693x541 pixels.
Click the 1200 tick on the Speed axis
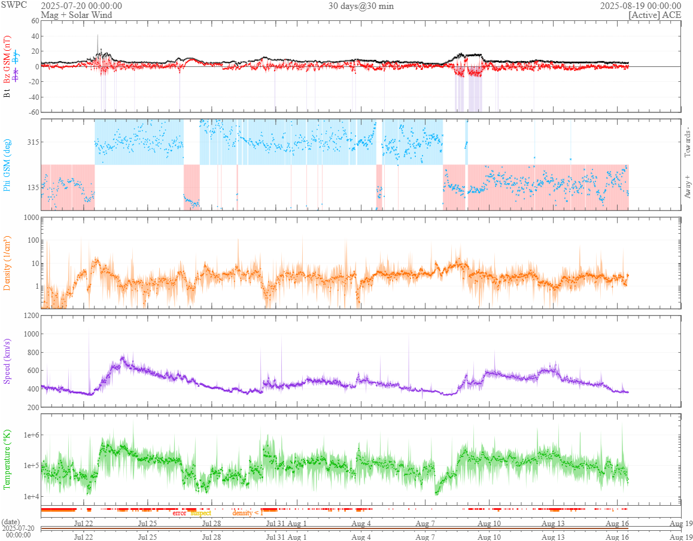(x=31, y=315)
